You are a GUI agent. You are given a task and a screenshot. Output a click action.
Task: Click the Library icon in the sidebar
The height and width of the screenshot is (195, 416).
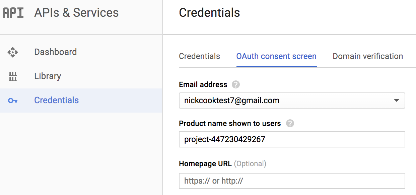[13, 76]
